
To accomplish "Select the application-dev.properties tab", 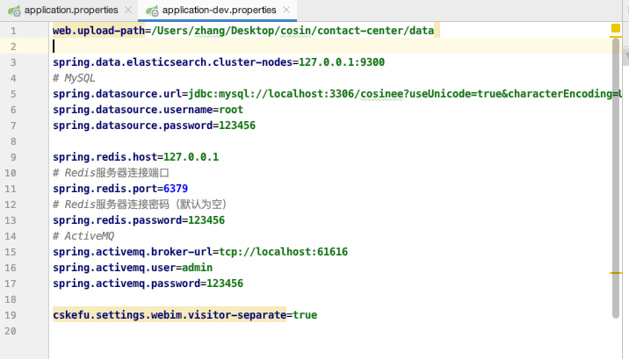I will [x=219, y=10].
